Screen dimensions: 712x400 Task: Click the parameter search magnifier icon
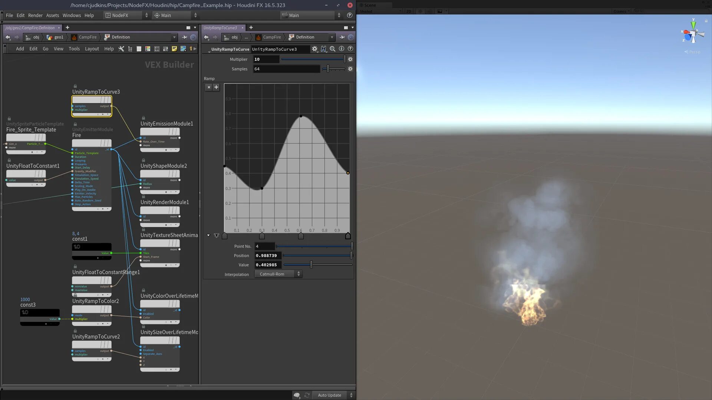click(x=333, y=49)
